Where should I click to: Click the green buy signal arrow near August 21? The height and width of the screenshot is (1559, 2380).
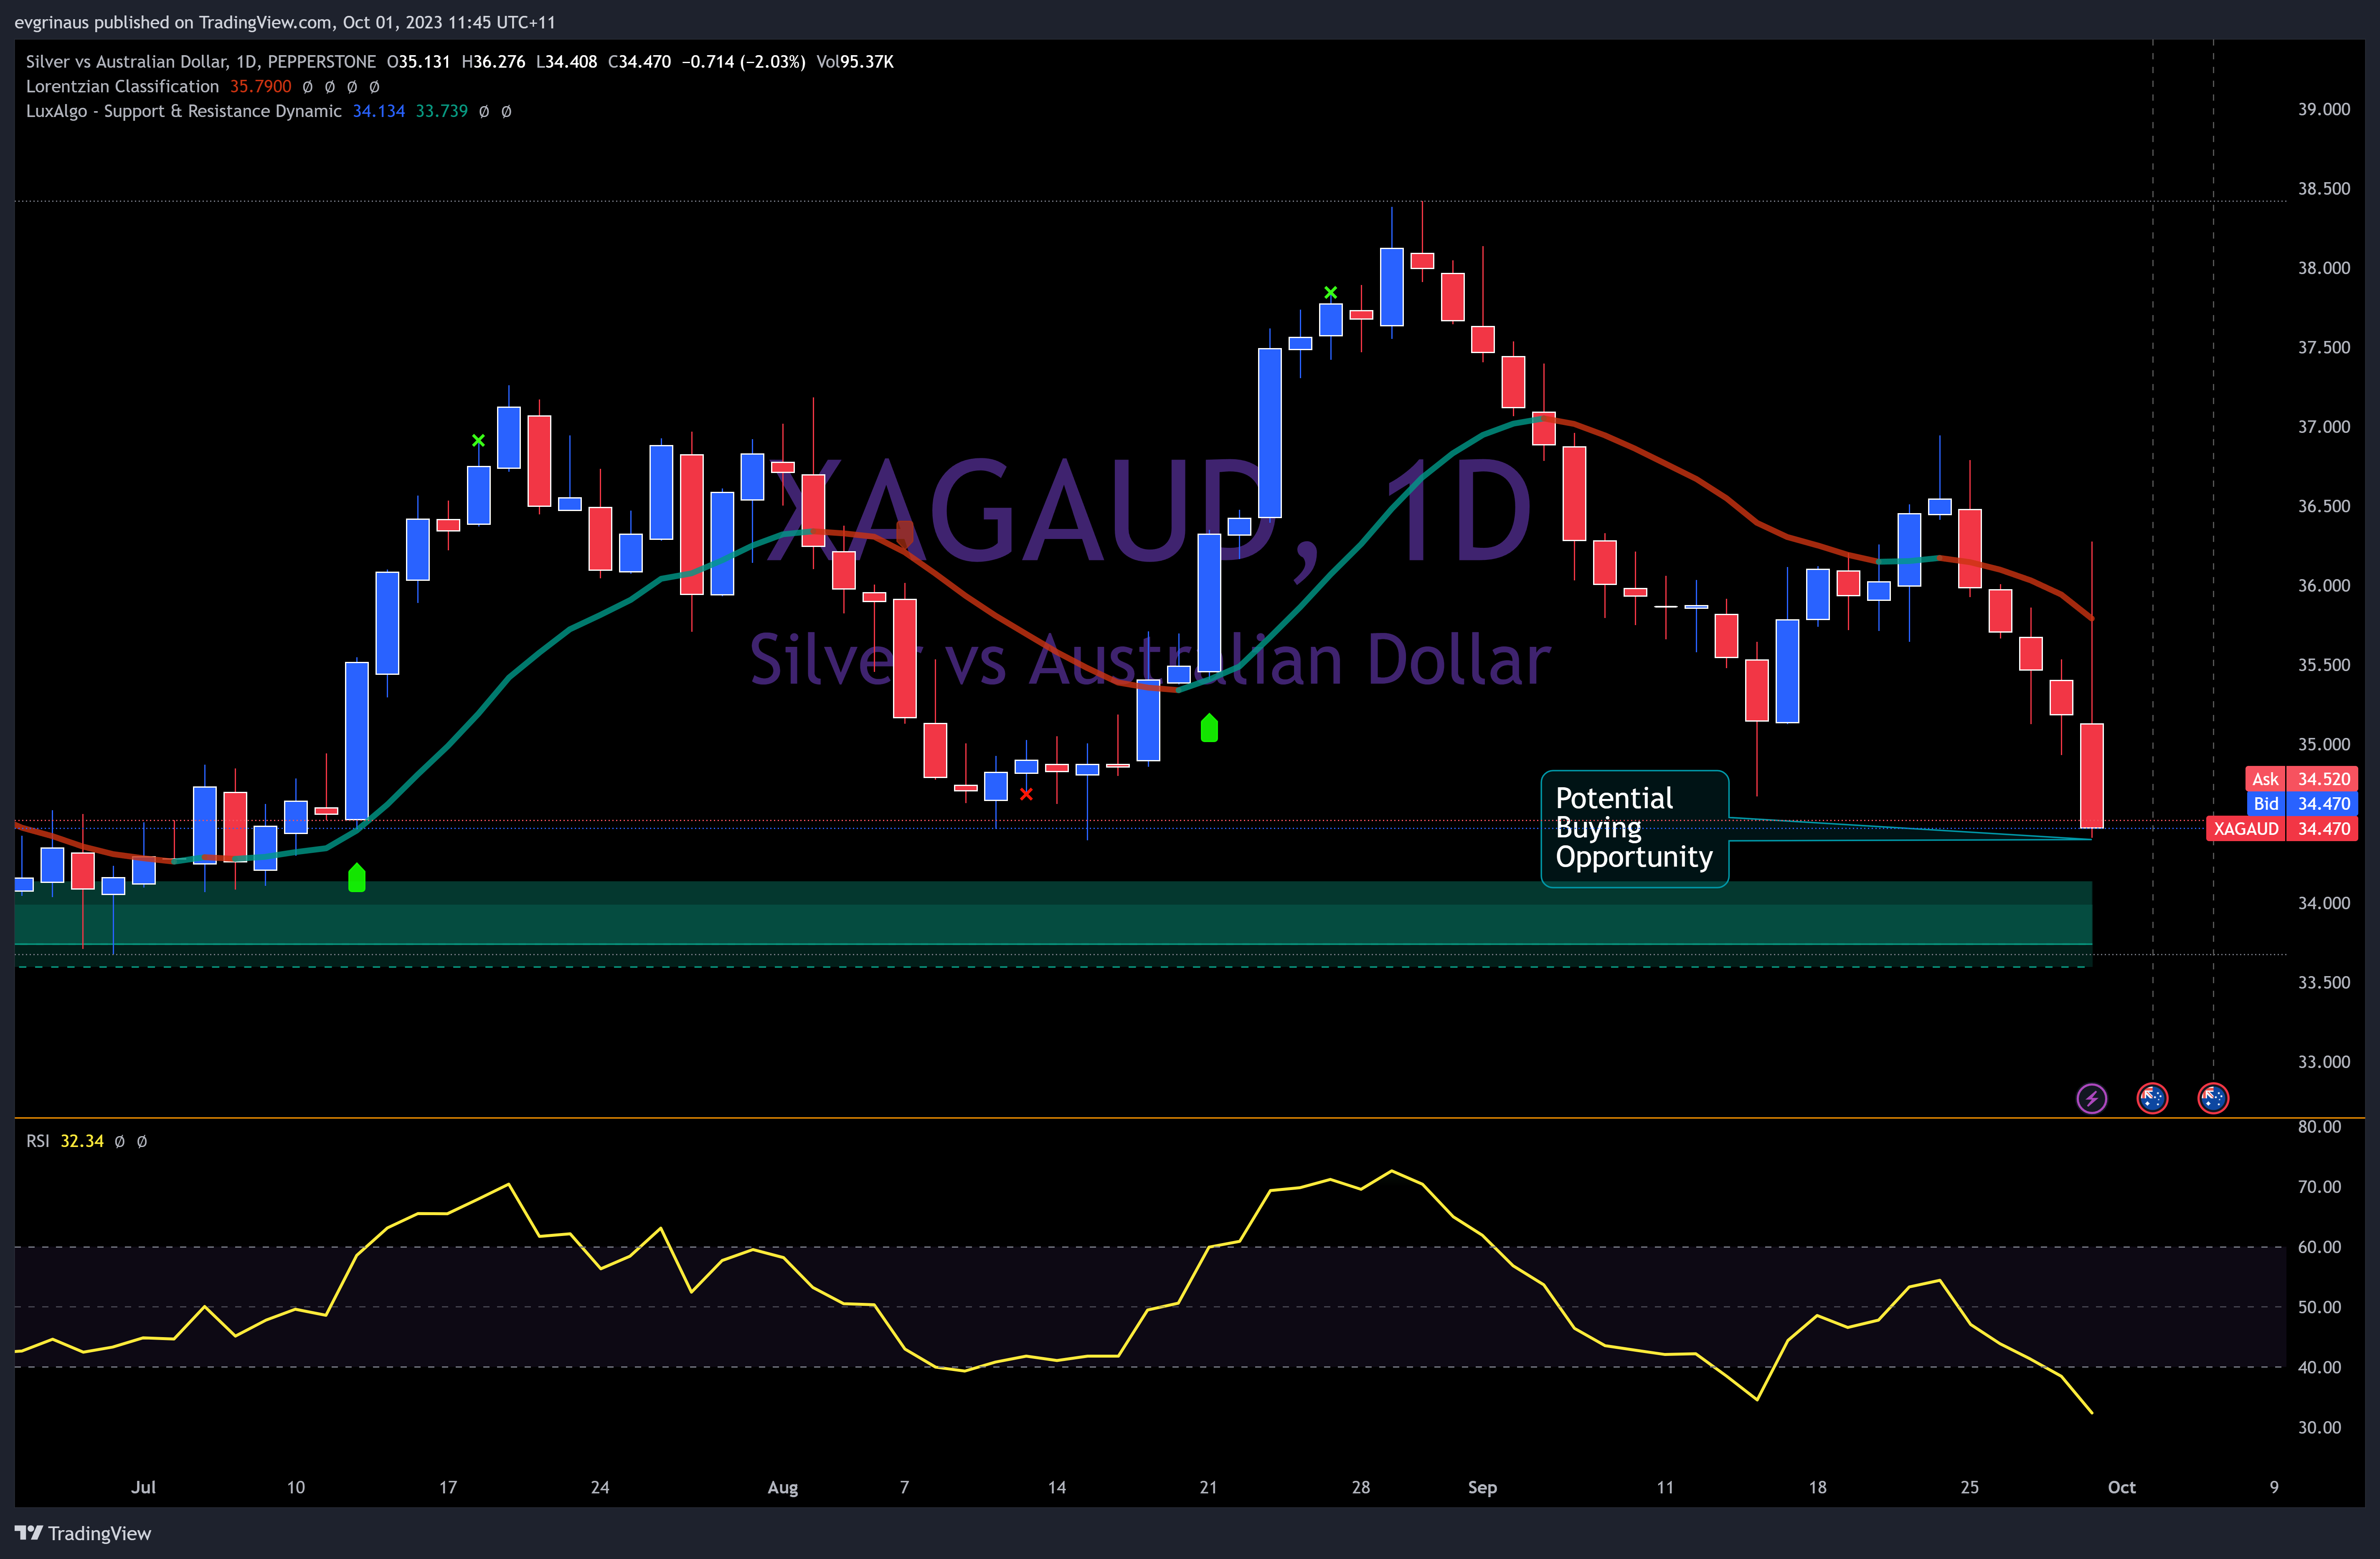tap(1209, 727)
